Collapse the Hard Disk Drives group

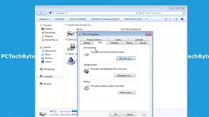tap(66, 25)
